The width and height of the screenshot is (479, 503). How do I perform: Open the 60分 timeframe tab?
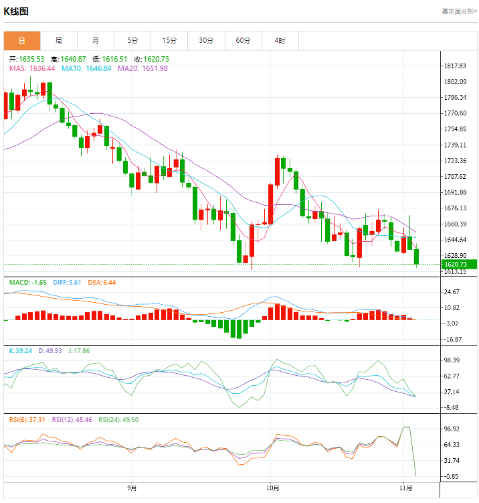[x=244, y=41]
